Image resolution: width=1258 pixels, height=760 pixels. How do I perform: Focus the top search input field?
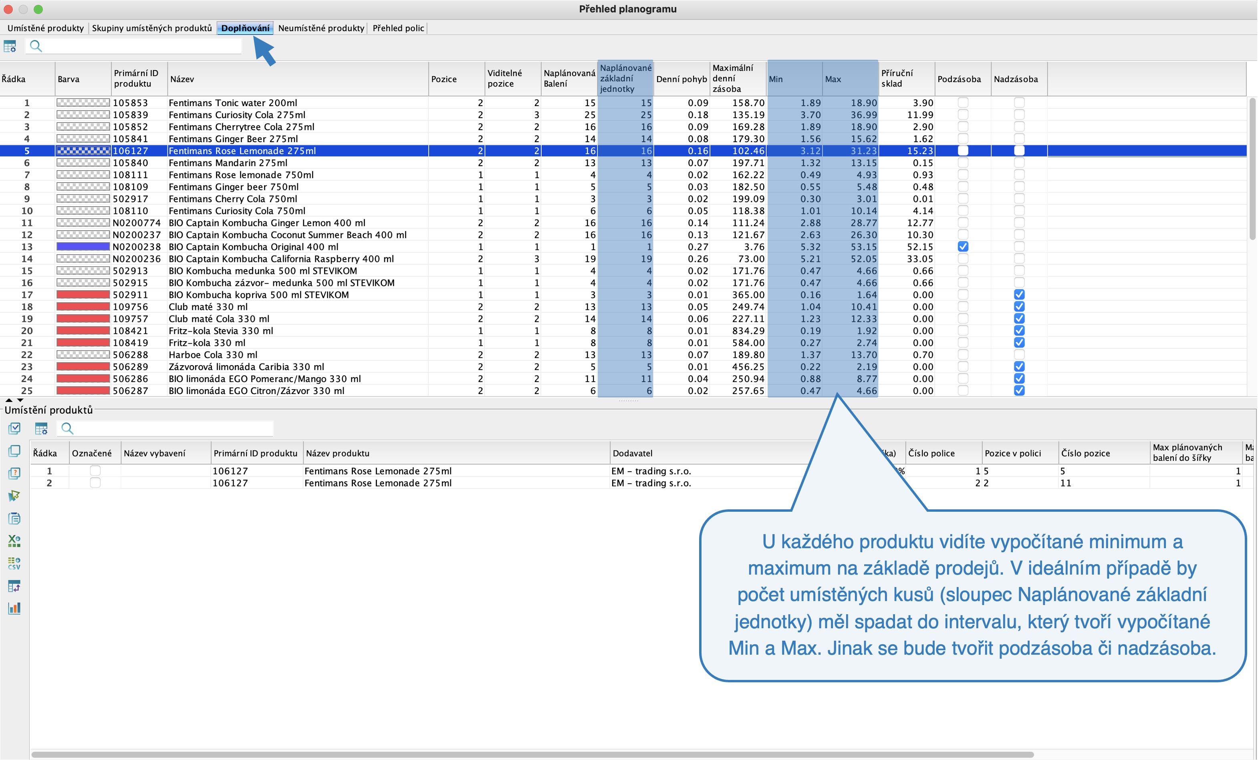point(134,46)
